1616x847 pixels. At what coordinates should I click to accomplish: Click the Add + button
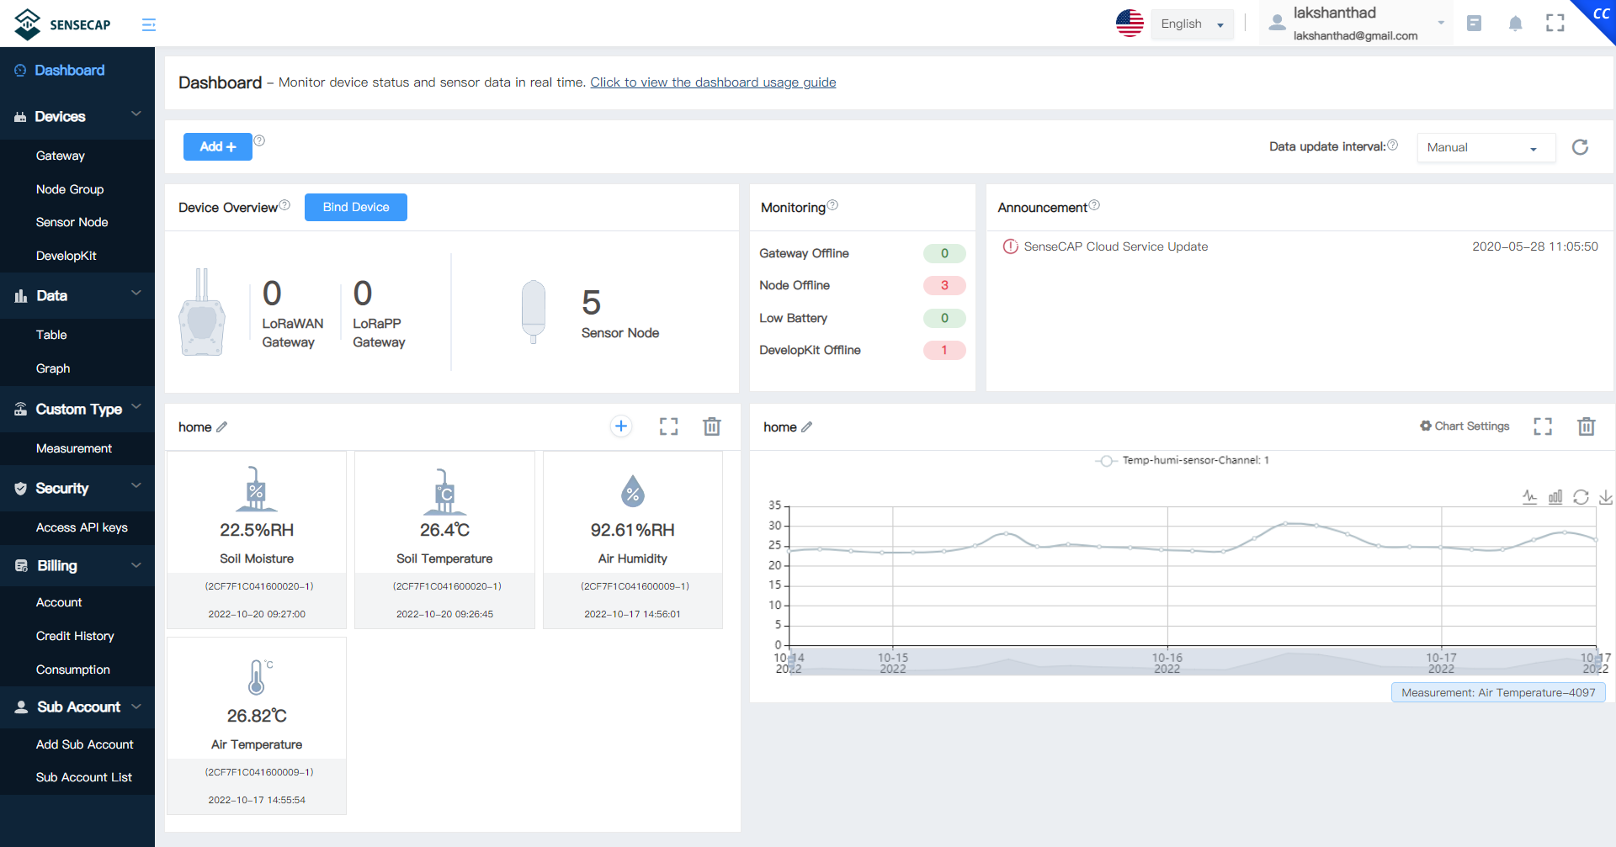pos(218,146)
